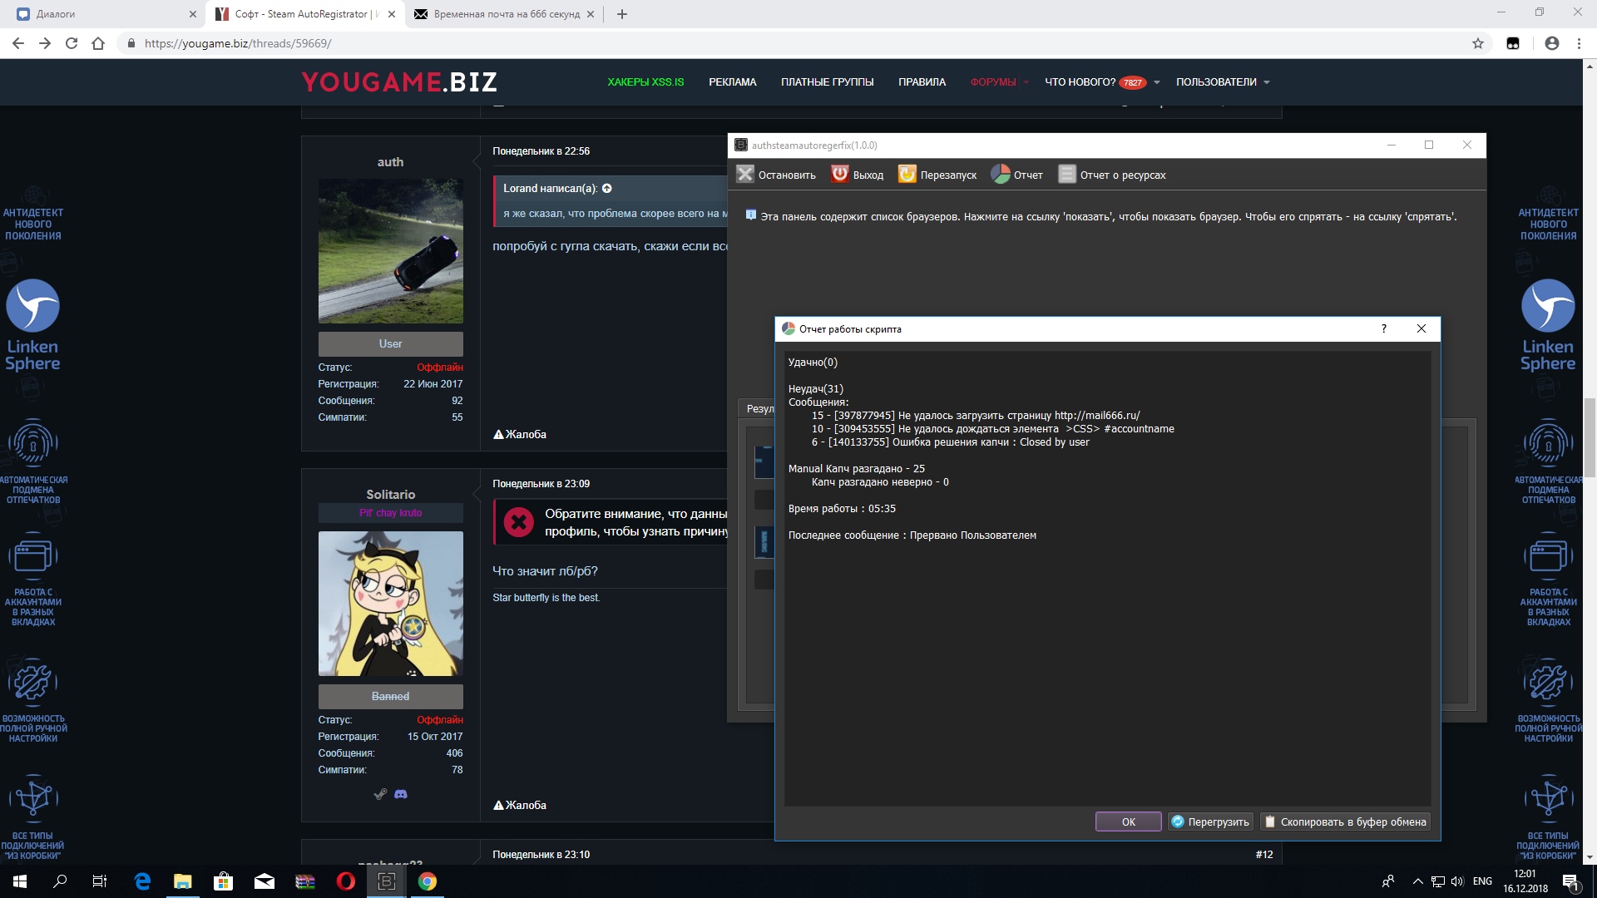Click the right Linken Sphere banner logo
The height and width of the screenshot is (898, 1597).
click(1548, 325)
